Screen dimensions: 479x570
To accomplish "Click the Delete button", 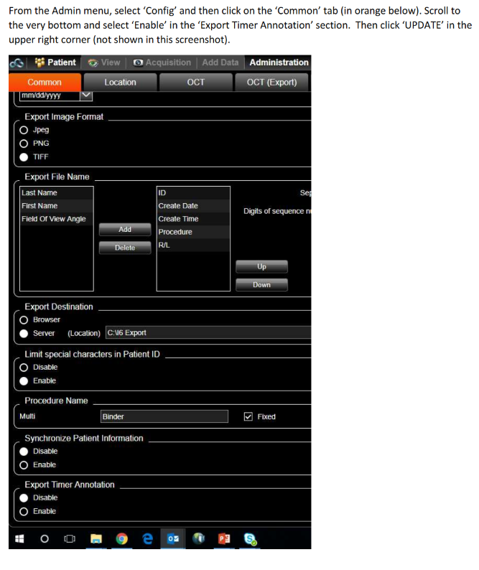I will (x=125, y=248).
